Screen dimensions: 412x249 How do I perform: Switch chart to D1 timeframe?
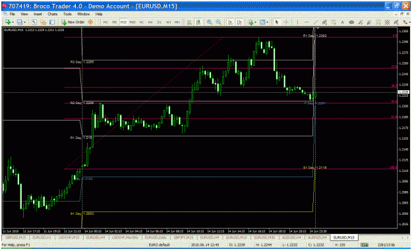click(x=160, y=22)
